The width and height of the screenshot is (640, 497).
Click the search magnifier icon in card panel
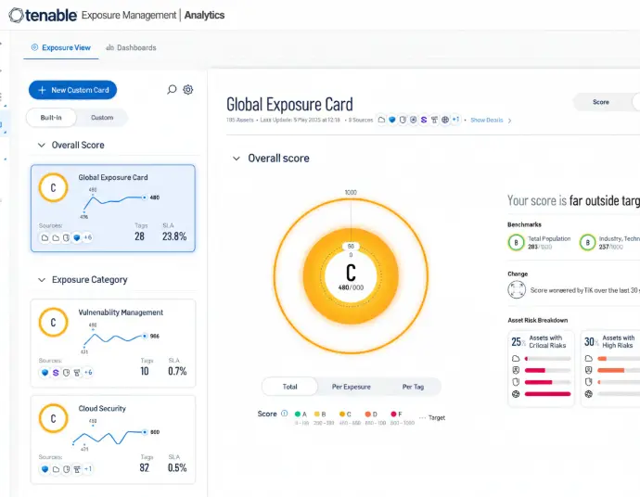point(172,90)
